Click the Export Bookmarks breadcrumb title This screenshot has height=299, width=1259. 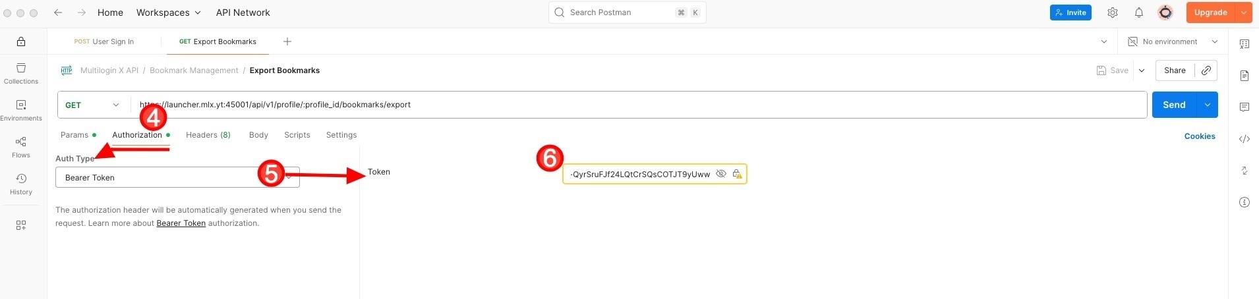pos(285,70)
